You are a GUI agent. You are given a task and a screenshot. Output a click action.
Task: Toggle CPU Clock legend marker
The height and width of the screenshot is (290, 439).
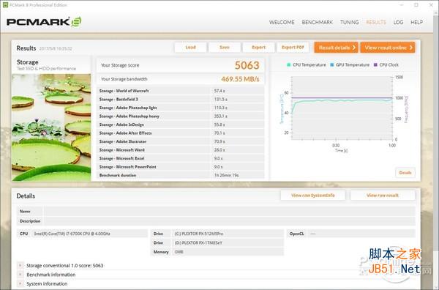(x=375, y=64)
